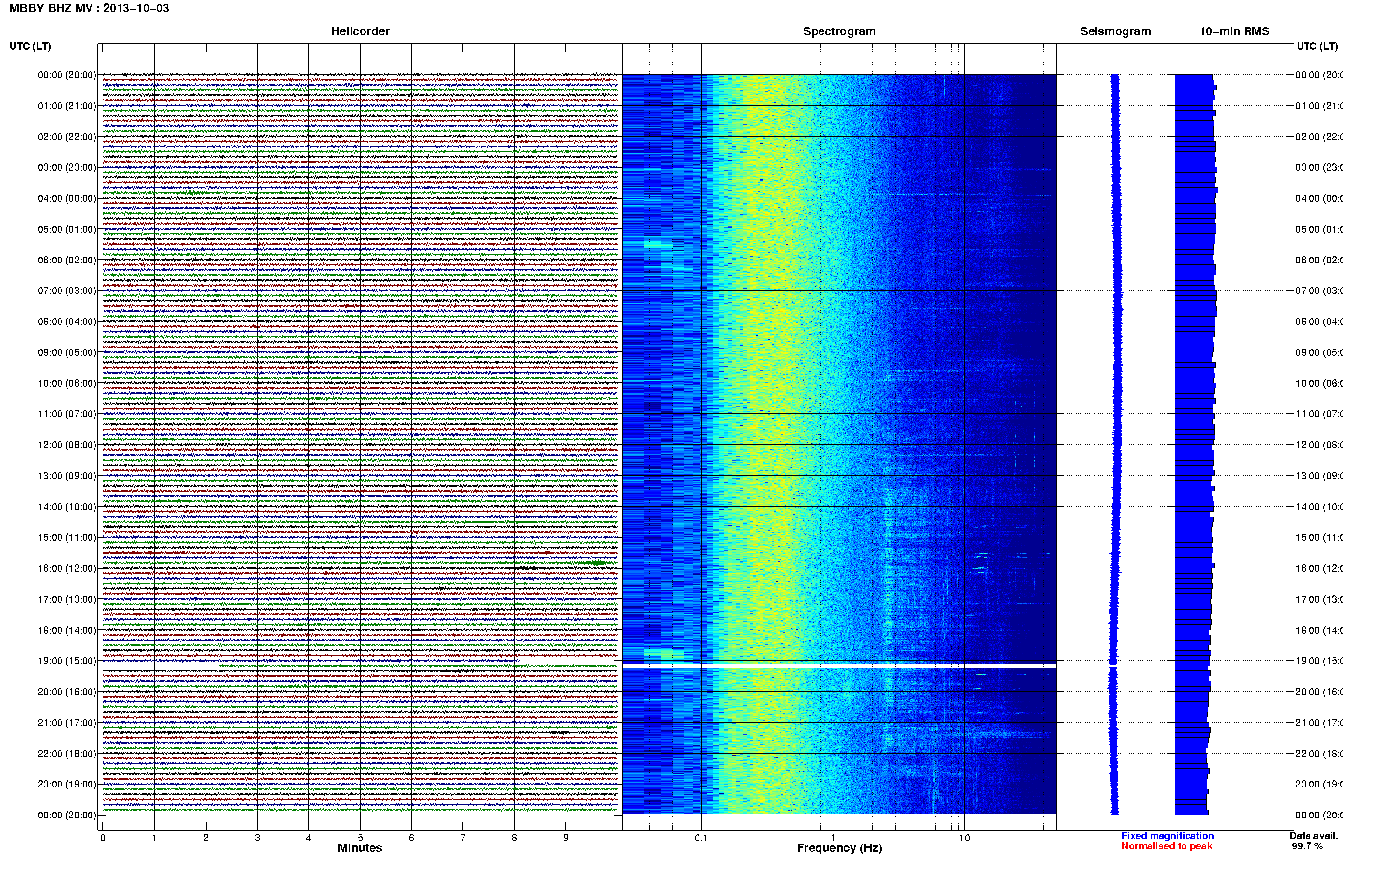Image resolution: width=1399 pixels, height=874 pixels.
Task: Click the 10-min RMS panel heading
Action: (x=1234, y=31)
